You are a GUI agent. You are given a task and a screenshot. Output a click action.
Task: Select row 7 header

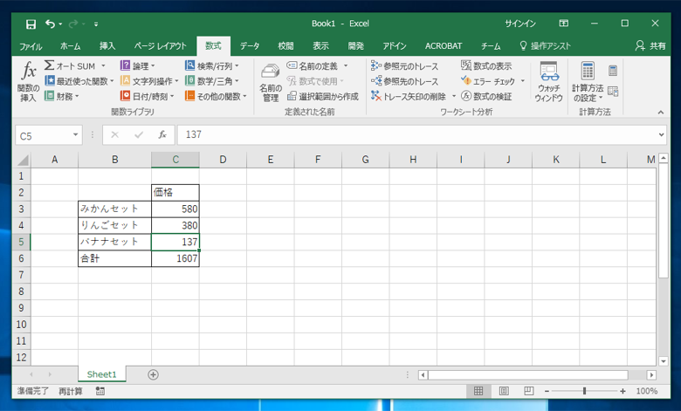pos(21,275)
